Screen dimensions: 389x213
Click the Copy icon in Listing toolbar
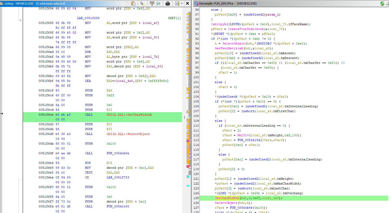pyautogui.click(x=127, y=3)
